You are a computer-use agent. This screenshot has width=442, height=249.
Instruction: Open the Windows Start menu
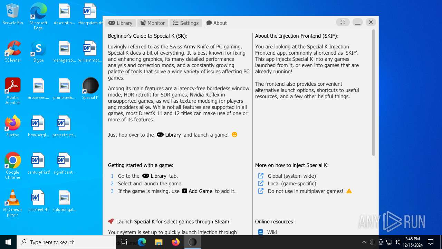coord(8,242)
